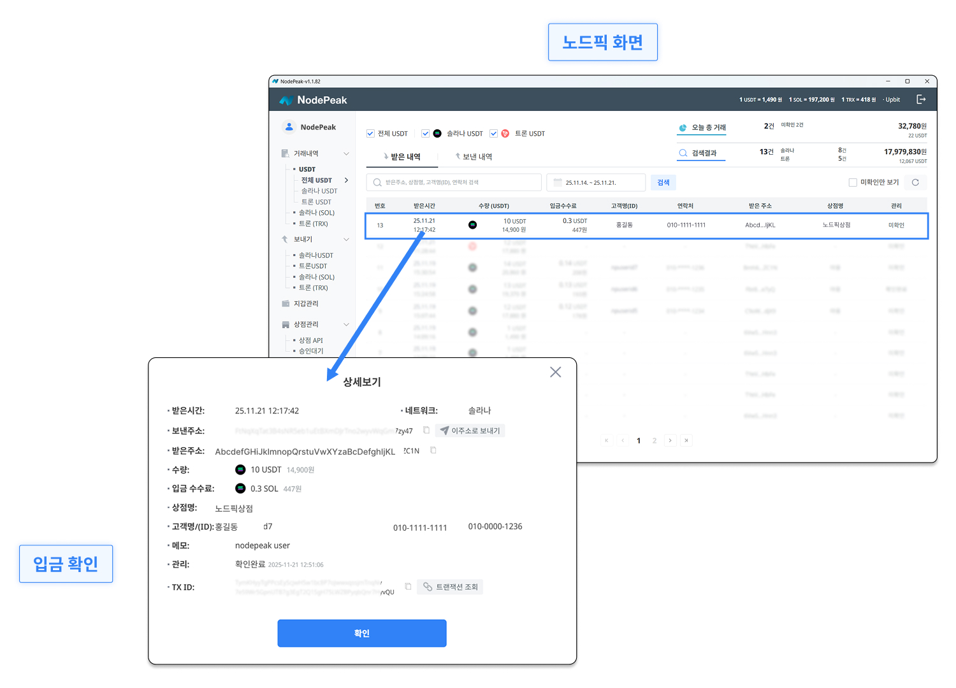Close the 상세보기 dialog with the X icon

(555, 372)
